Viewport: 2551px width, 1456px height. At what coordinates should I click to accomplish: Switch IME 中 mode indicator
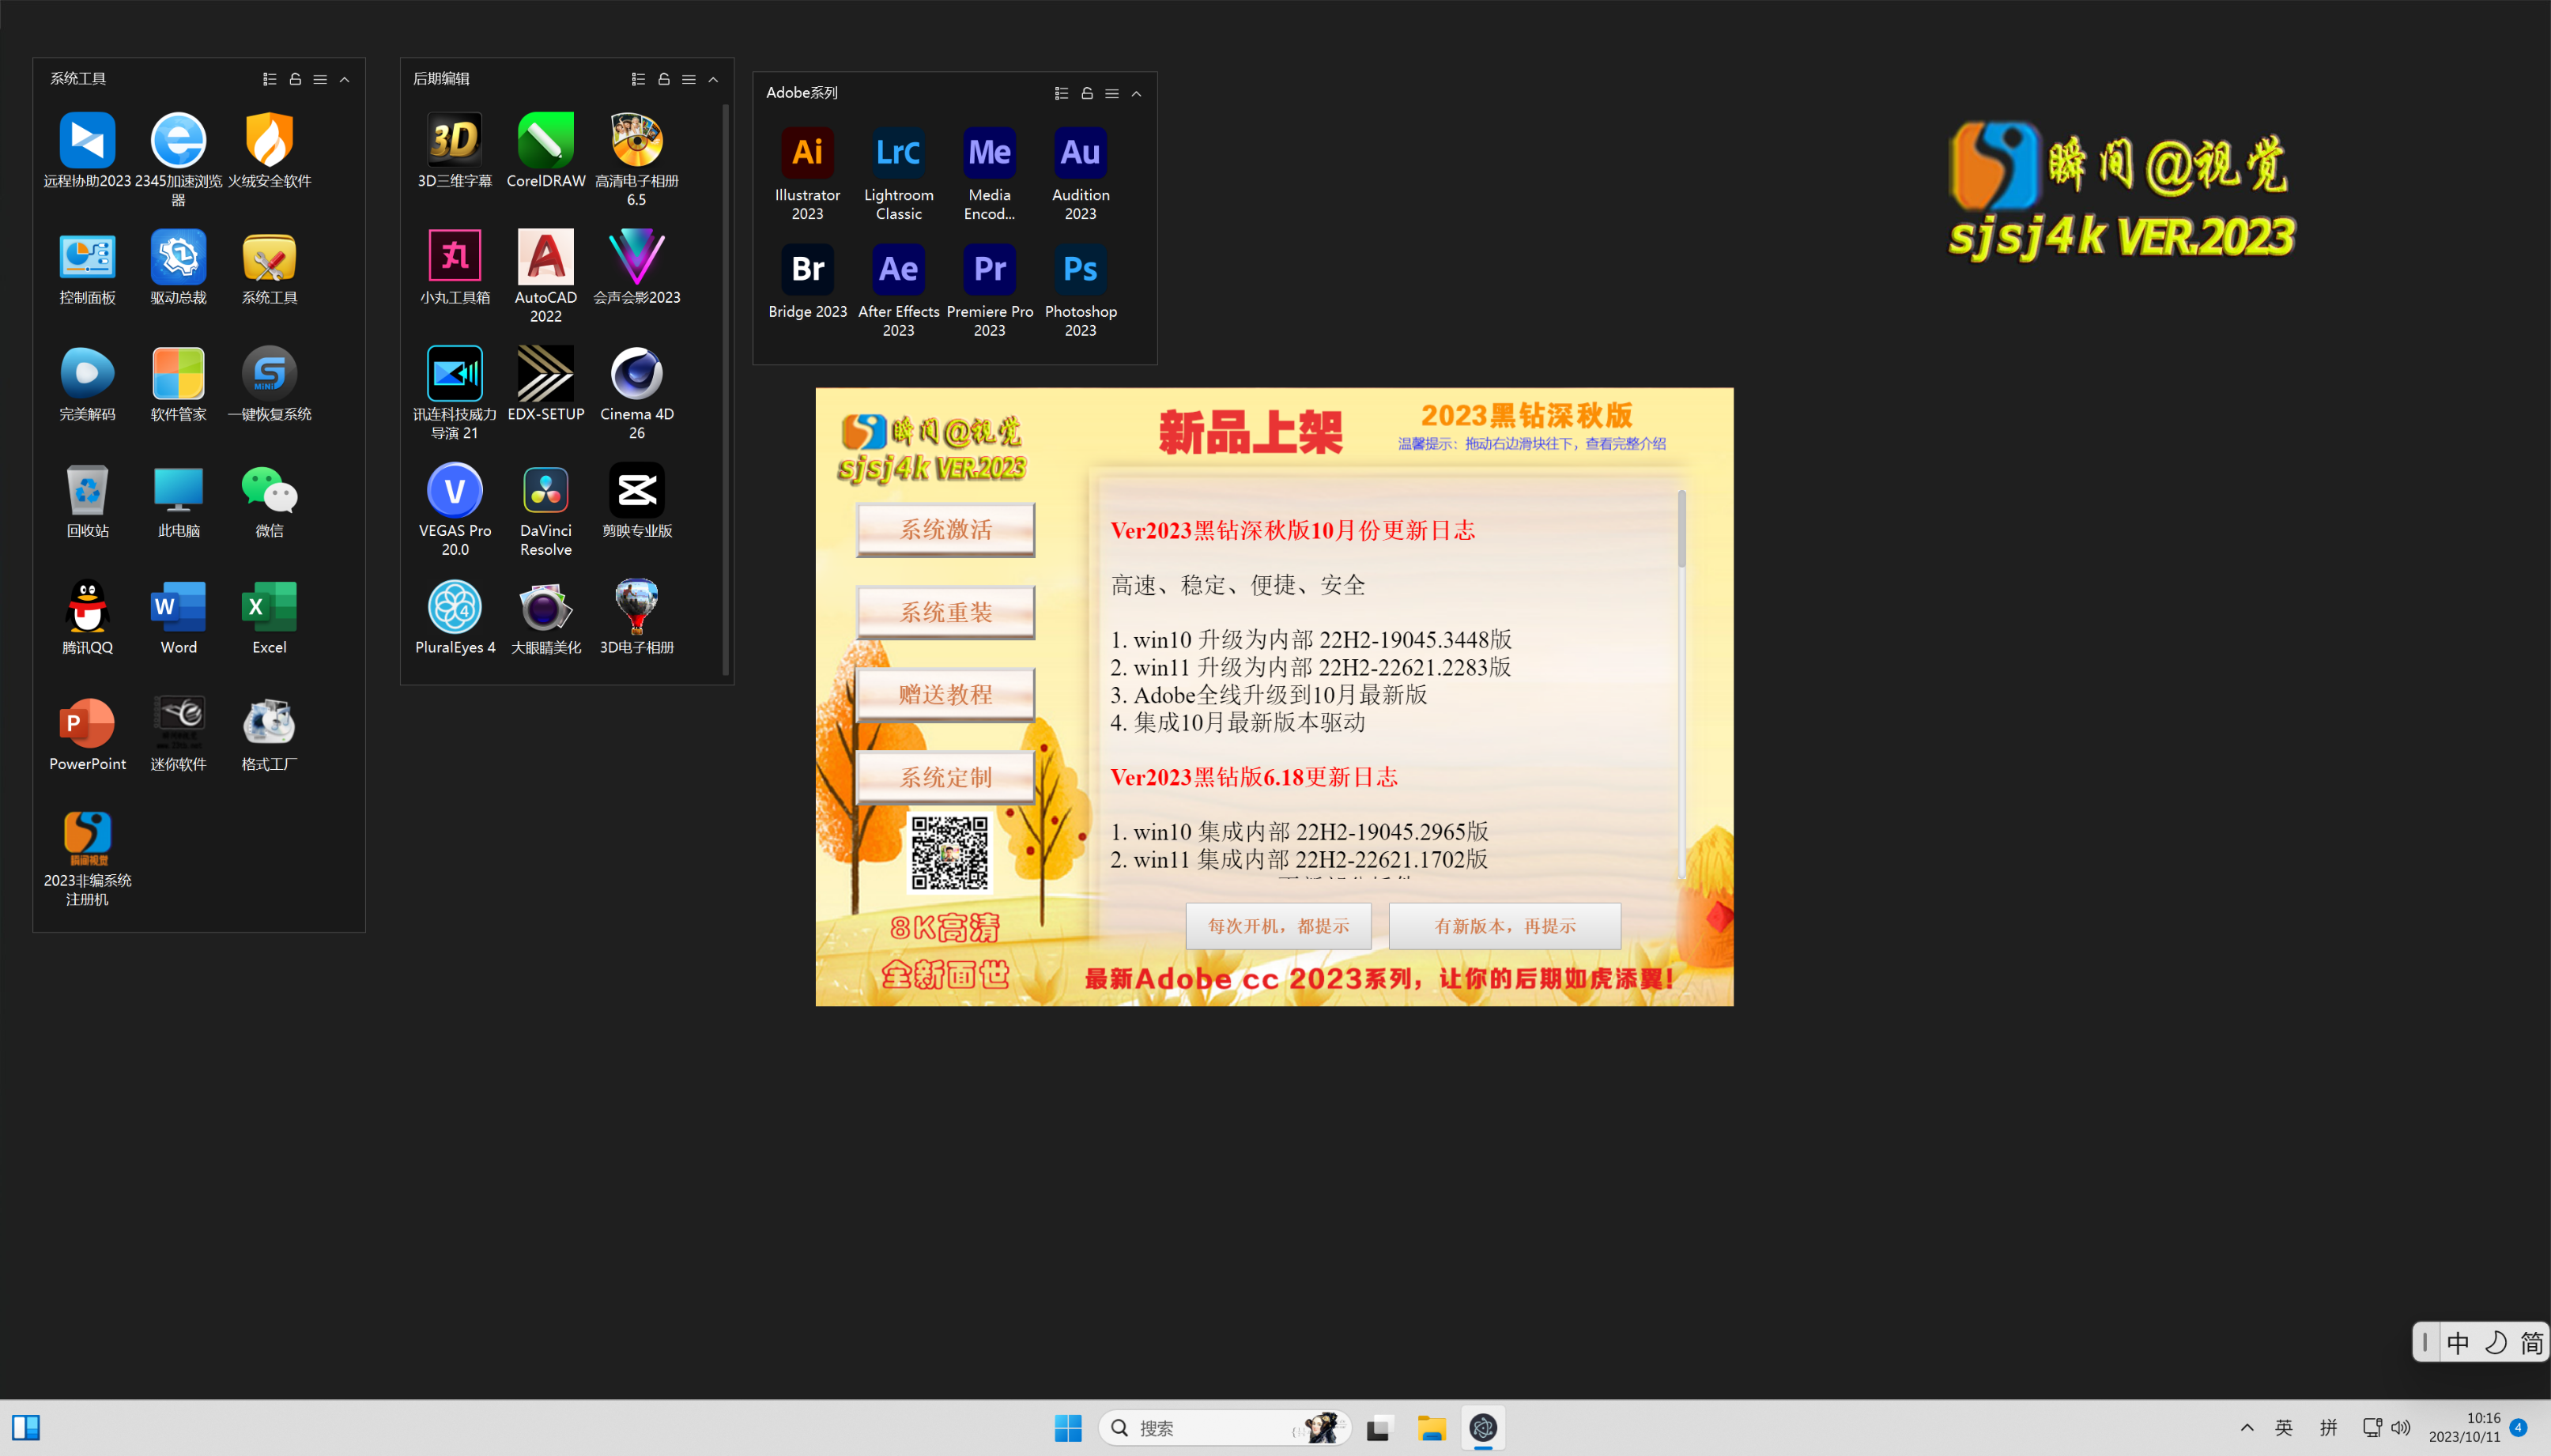2458,1342
